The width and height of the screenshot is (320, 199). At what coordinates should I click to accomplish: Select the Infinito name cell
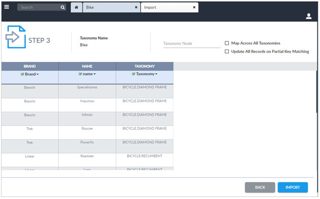tap(87, 119)
